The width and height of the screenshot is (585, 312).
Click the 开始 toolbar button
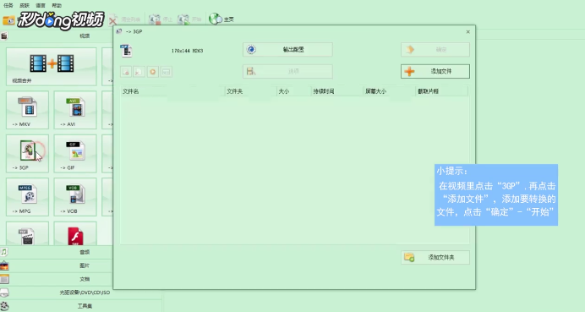click(x=189, y=19)
